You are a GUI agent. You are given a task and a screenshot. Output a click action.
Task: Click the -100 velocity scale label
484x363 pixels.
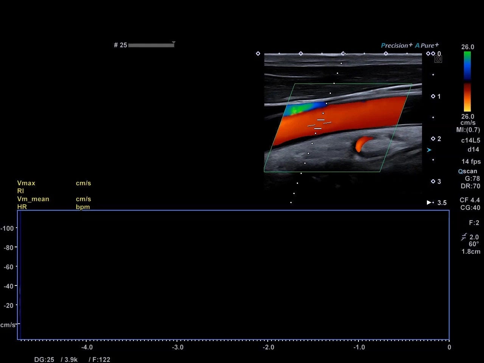(x=7, y=228)
